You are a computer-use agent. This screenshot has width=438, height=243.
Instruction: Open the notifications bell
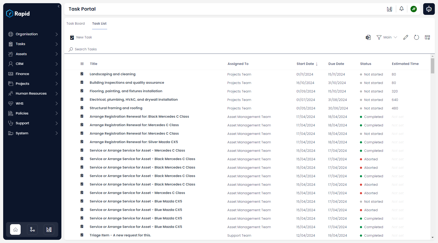401,9
